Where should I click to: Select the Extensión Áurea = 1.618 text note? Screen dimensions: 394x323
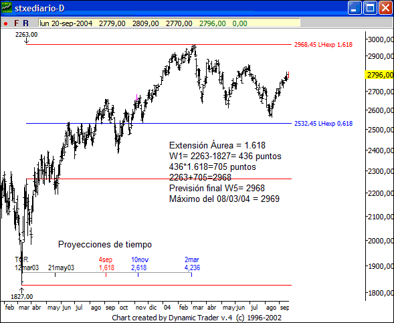tap(217, 145)
